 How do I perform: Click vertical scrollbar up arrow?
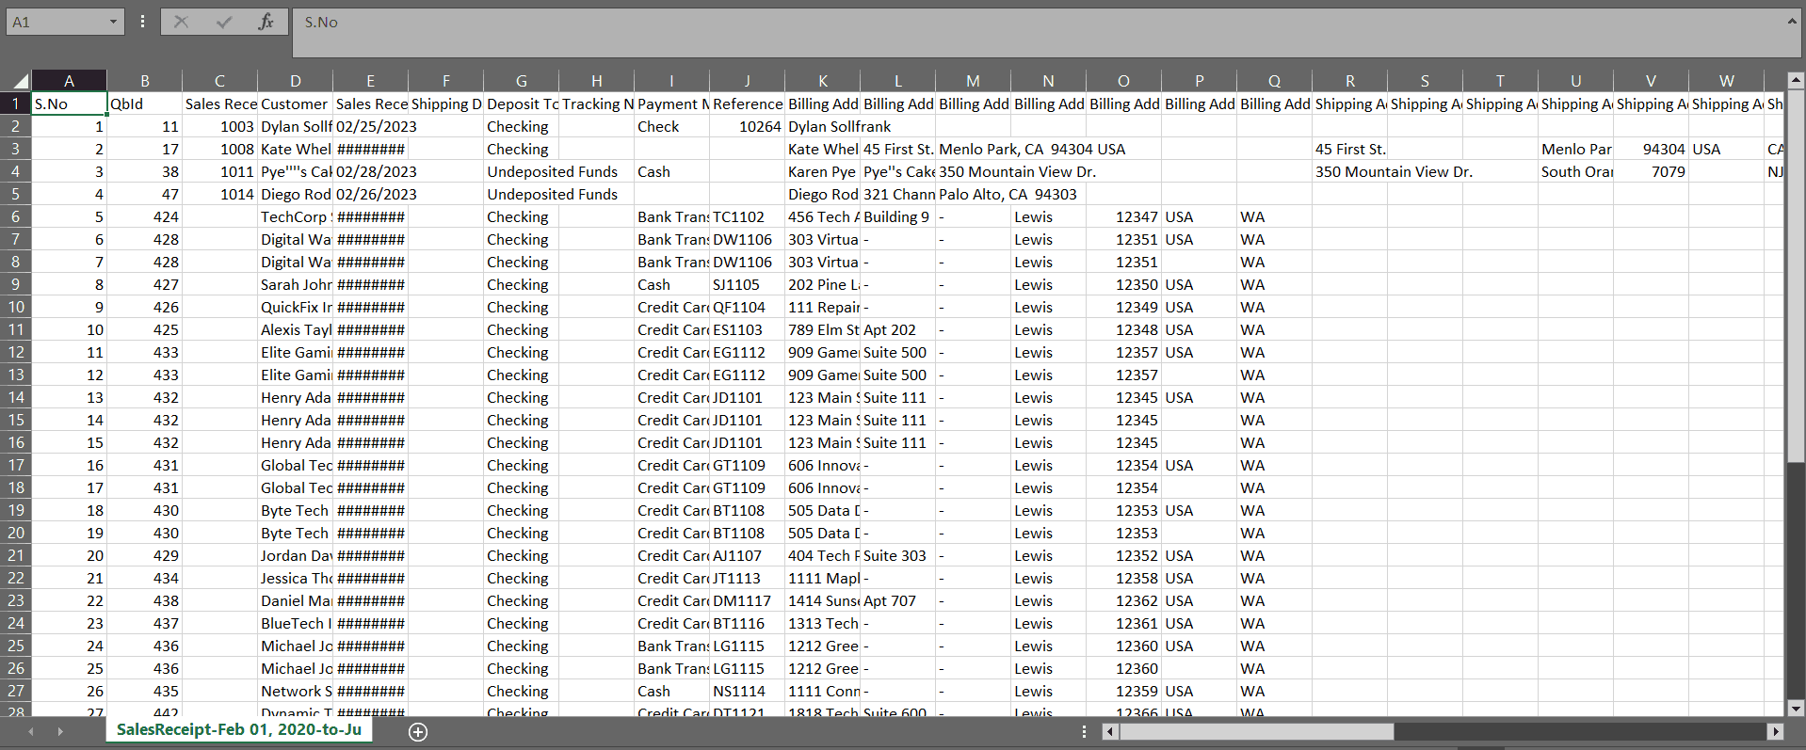coord(1796,80)
